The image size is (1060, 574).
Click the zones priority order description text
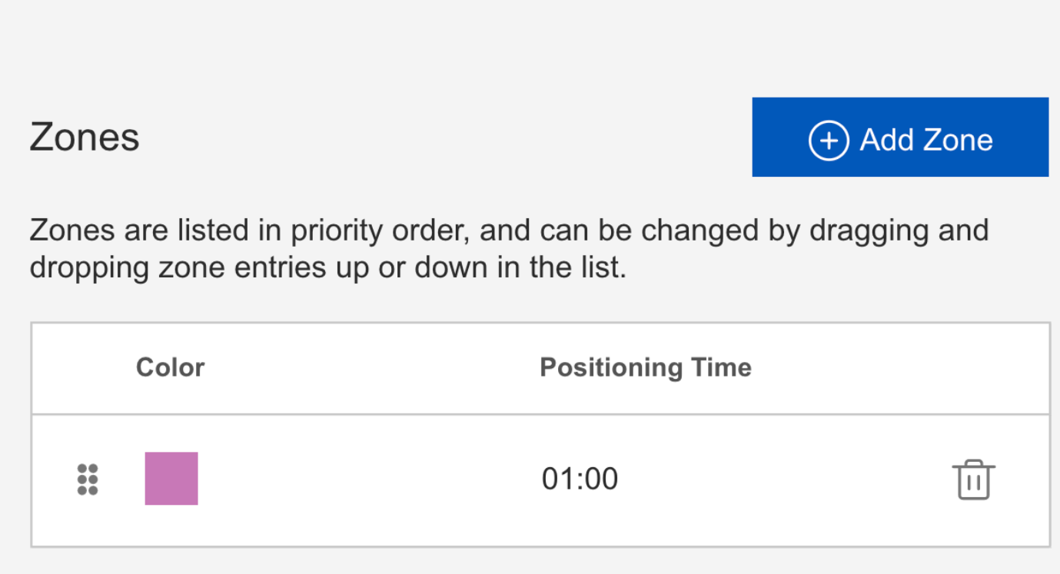coord(509,250)
